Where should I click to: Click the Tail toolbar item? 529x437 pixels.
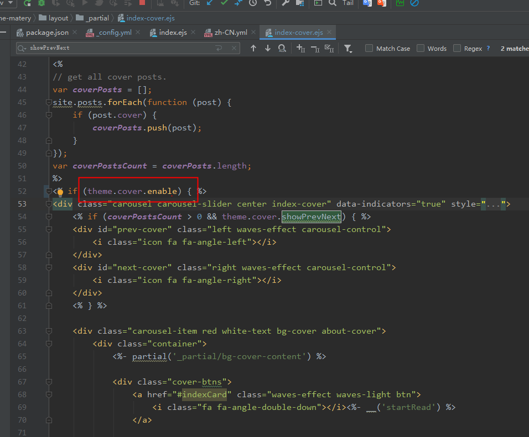pyautogui.click(x=348, y=3)
